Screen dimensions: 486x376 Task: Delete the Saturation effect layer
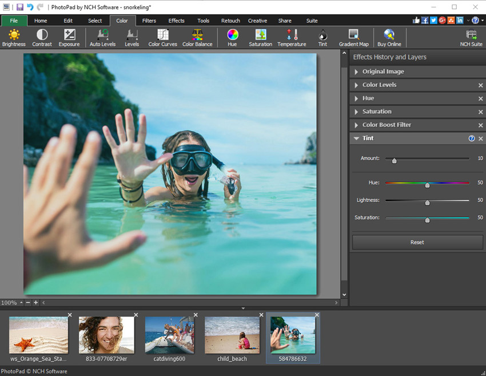(480, 112)
